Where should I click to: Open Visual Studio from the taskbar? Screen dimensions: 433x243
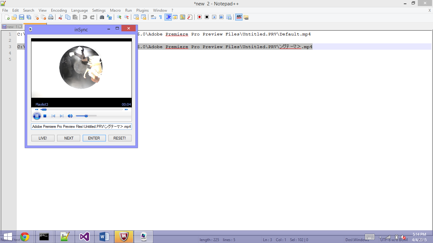pyautogui.click(x=84, y=237)
